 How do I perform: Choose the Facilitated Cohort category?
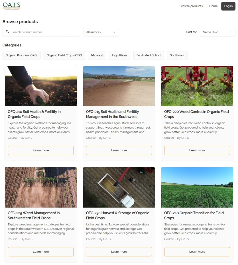click(149, 55)
